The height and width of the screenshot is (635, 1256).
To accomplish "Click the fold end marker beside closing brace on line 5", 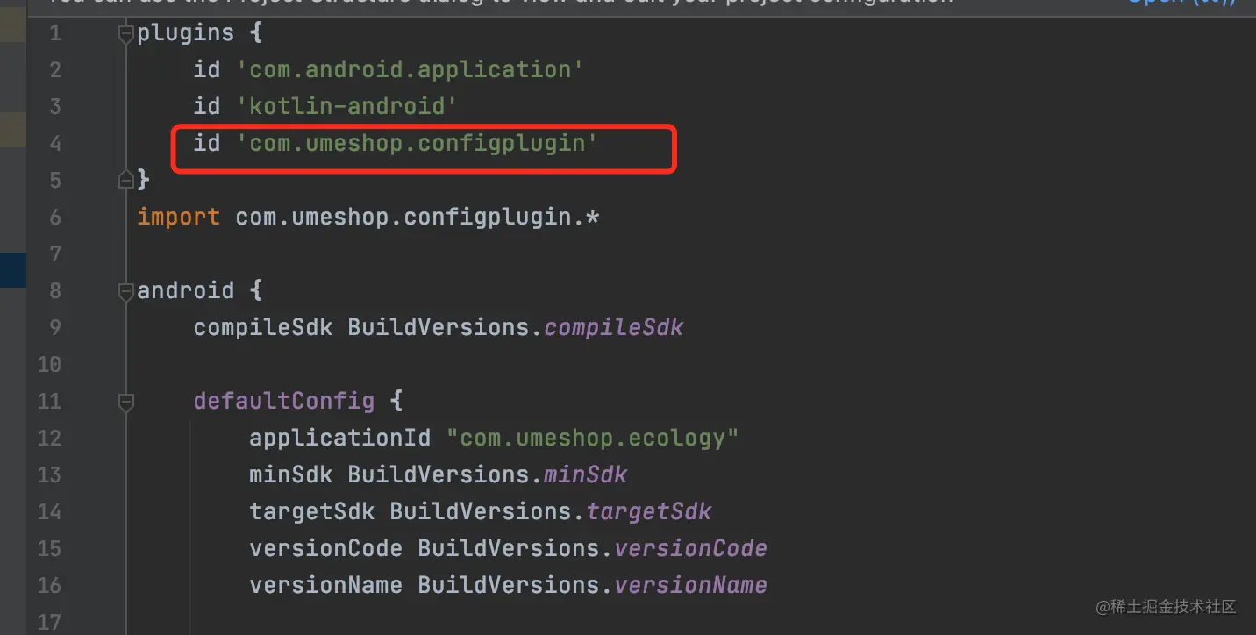I will (x=126, y=181).
